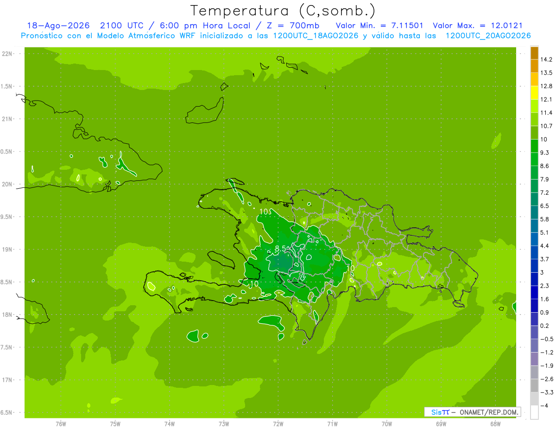Screen dimensions: 556x430
Task: Click the '71W' longitude label
Action: tap(332, 424)
